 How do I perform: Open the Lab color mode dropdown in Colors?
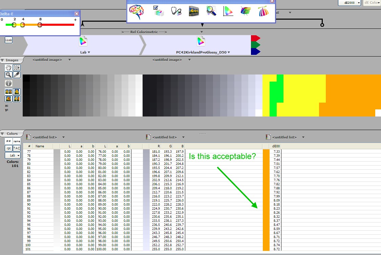[x=13, y=155]
